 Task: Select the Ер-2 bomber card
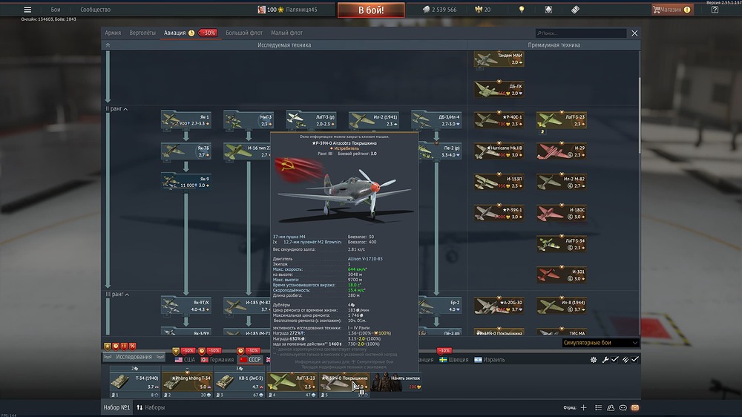(439, 305)
